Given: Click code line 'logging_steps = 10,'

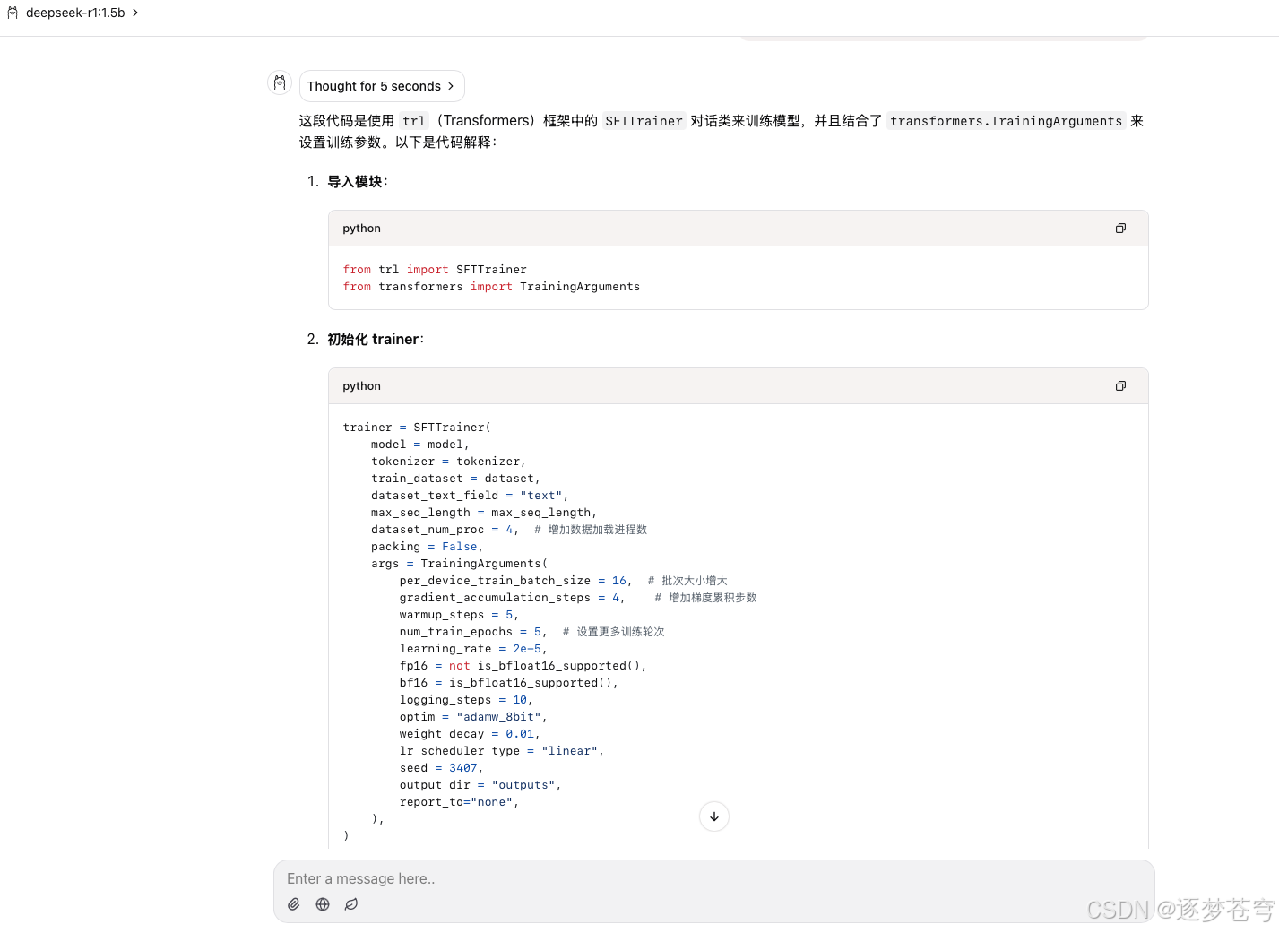Looking at the screenshot, I should pos(466,700).
